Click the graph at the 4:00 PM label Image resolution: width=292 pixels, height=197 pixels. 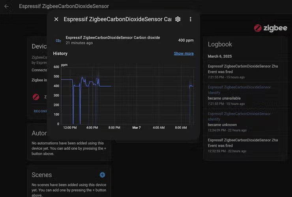pos(92,128)
